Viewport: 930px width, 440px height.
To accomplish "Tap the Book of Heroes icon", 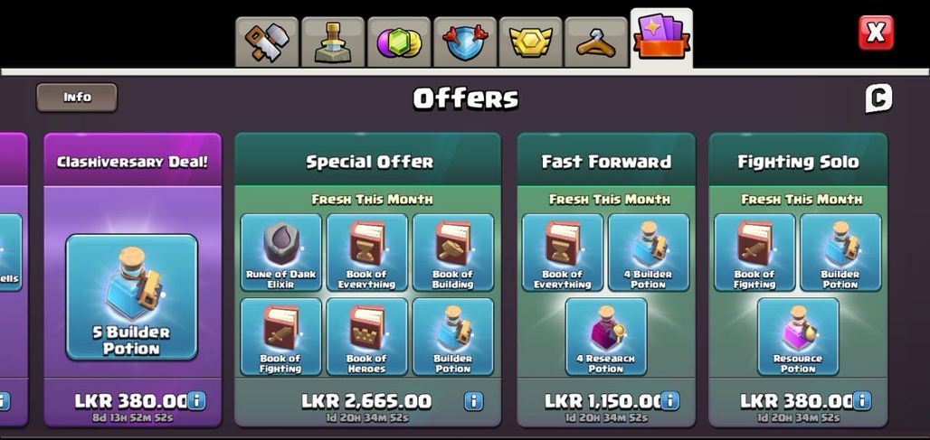I will click(x=367, y=336).
